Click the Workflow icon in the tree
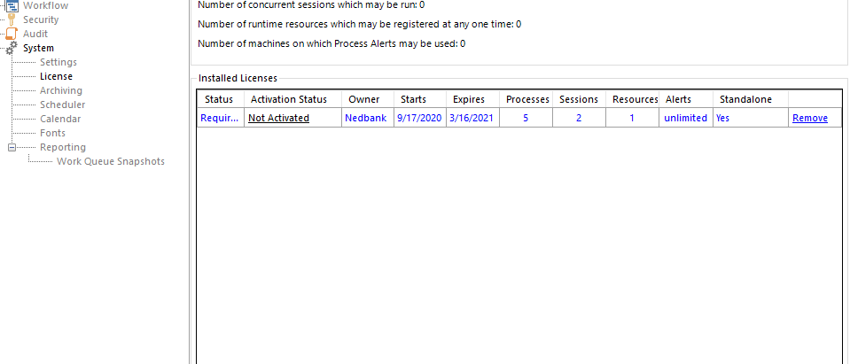The height and width of the screenshot is (364, 850). point(12,6)
